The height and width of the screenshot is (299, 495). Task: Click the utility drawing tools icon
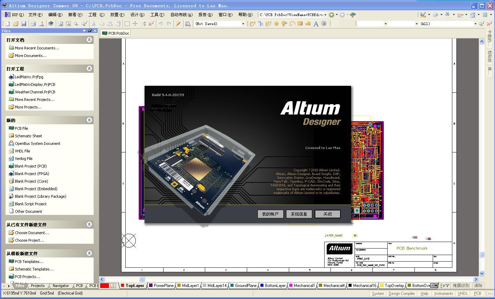coord(423,15)
